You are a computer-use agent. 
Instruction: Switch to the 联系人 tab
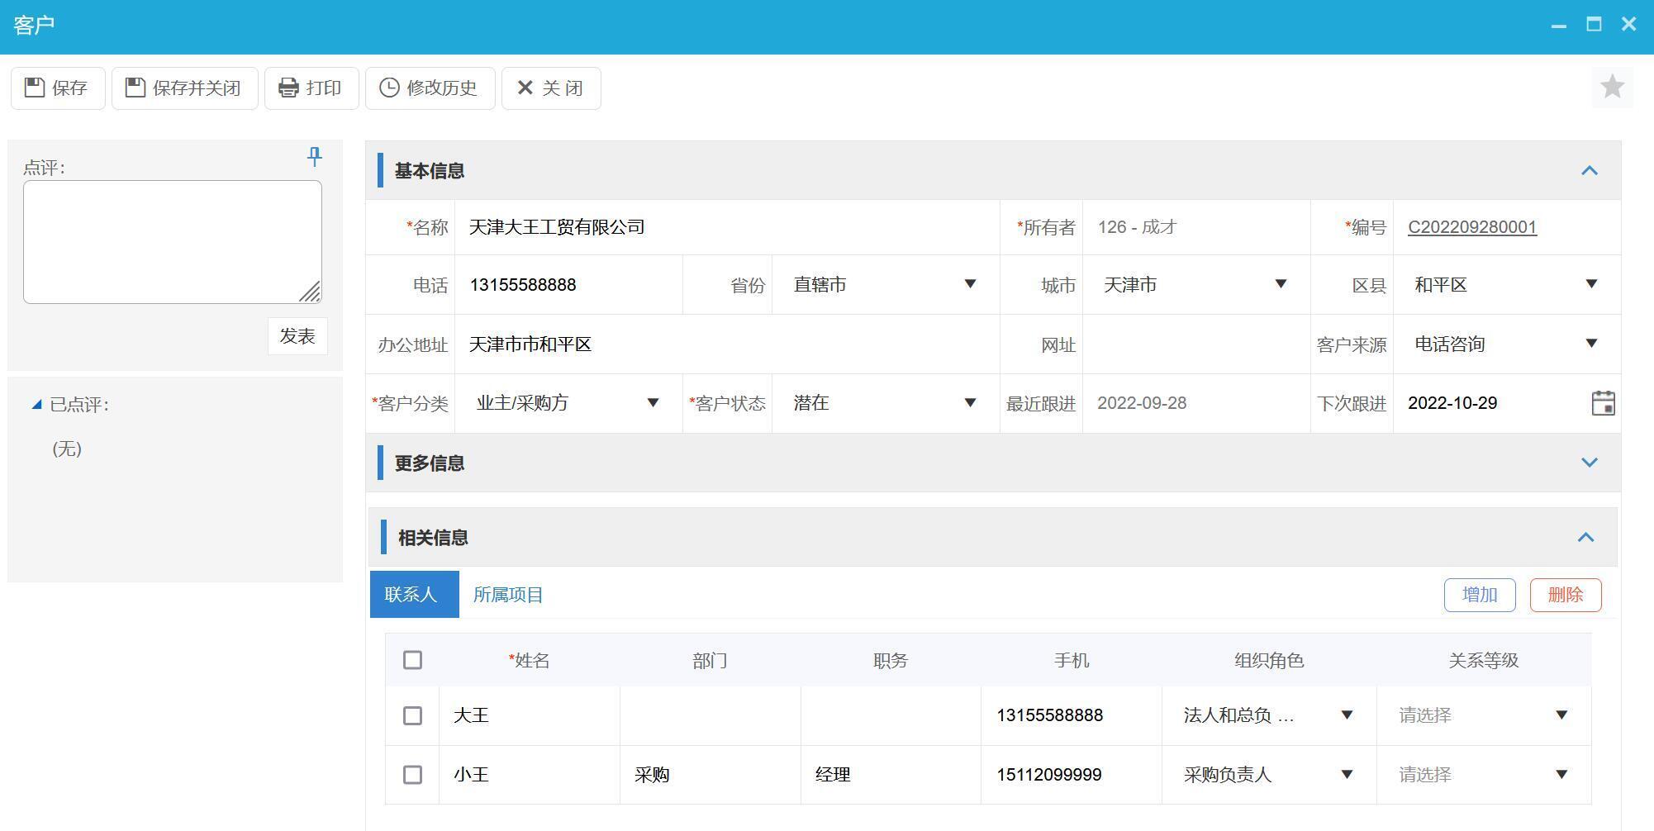pos(414,594)
